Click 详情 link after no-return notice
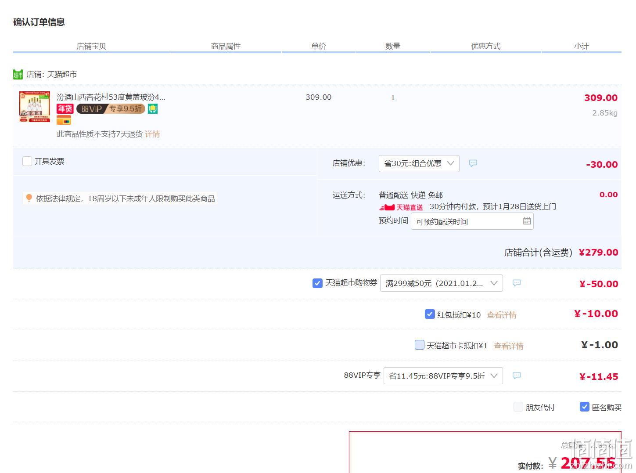 [152, 134]
